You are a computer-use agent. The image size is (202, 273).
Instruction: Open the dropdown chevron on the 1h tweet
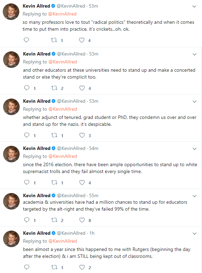(x=194, y=233)
